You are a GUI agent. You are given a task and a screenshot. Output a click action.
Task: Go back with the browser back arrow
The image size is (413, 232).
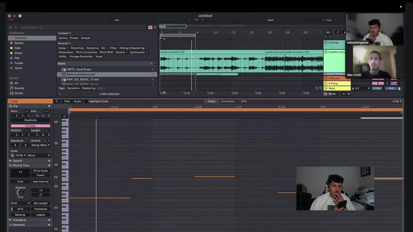[10, 27]
